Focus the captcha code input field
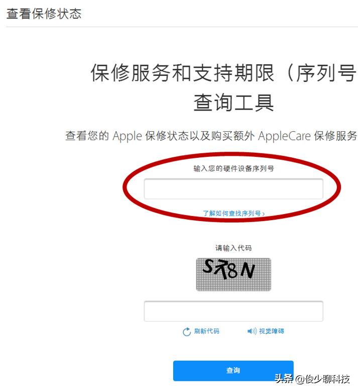 (x=233, y=311)
